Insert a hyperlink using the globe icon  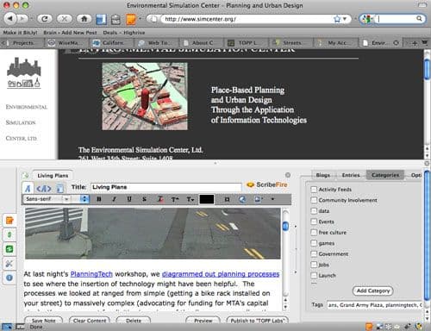242,199
